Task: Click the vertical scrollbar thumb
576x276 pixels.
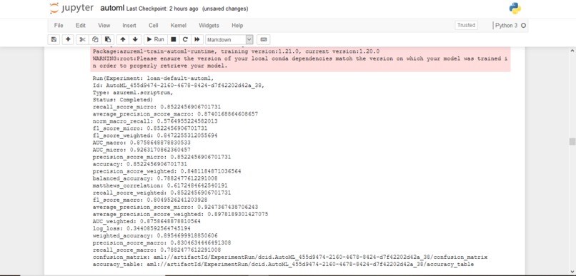Action: click(572, 141)
